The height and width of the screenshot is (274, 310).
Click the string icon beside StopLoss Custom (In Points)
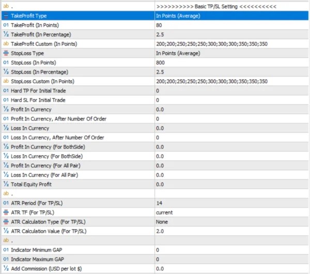(x=6, y=81)
